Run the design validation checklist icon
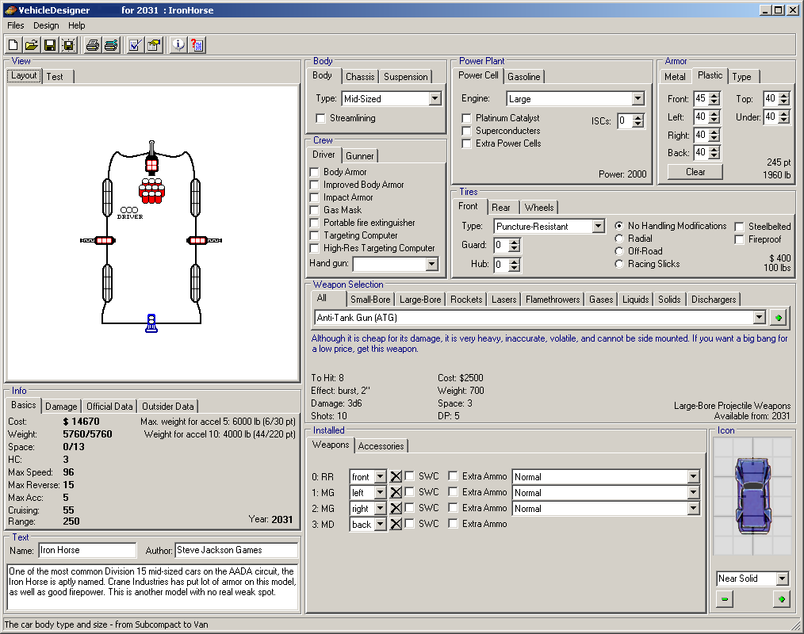Screen dimensions: 804x634 pyautogui.click(x=133, y=45)
